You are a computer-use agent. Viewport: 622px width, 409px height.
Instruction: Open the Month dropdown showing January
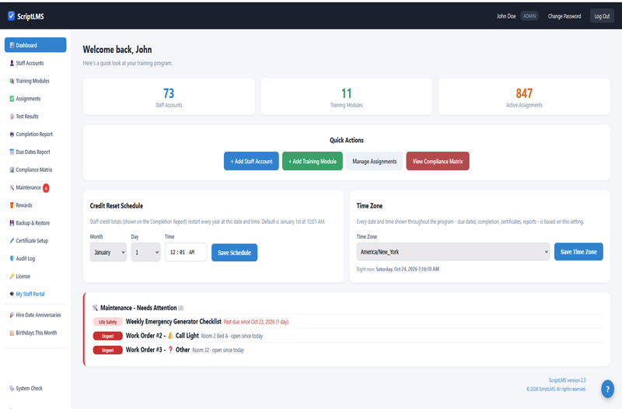[108, 252]
